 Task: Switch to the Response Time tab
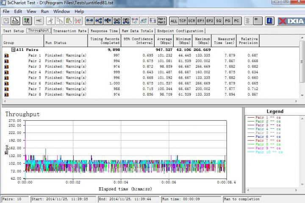coord(104,31)
